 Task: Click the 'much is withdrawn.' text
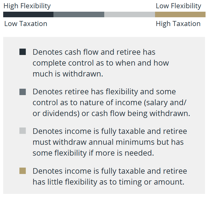coord(68,74)
